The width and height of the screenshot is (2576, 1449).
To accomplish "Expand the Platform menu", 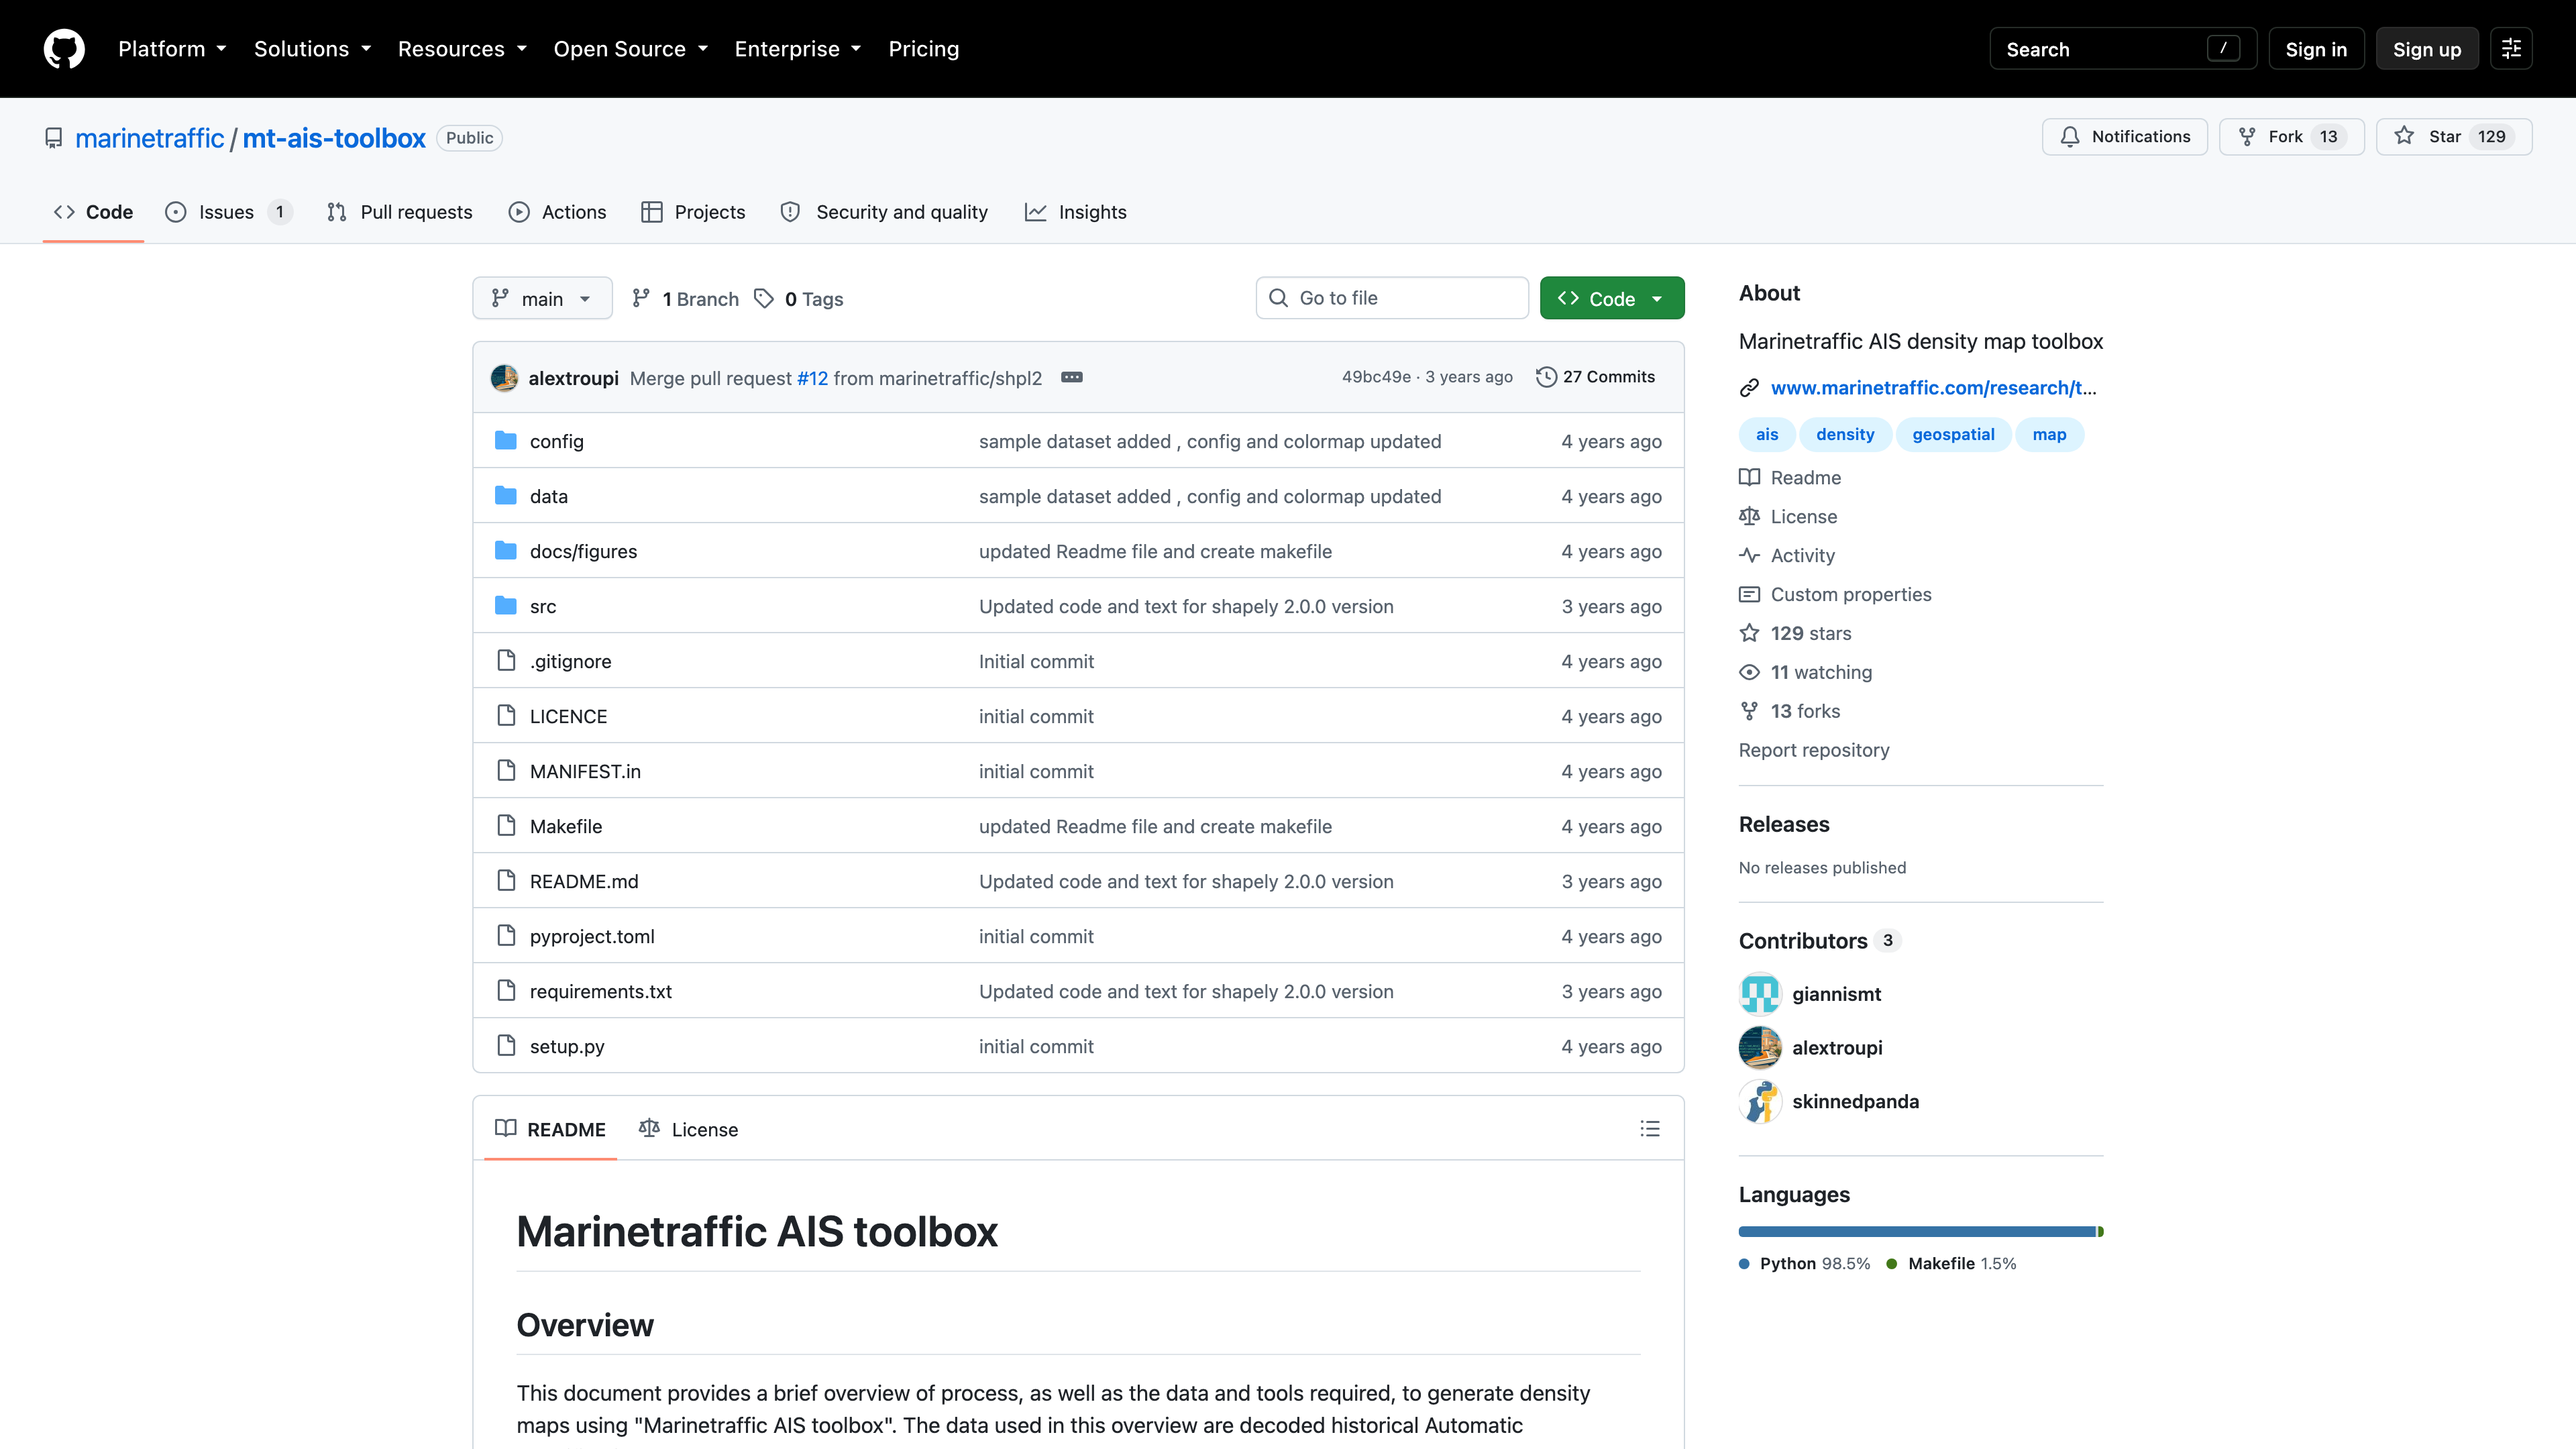I will [172, 49].
